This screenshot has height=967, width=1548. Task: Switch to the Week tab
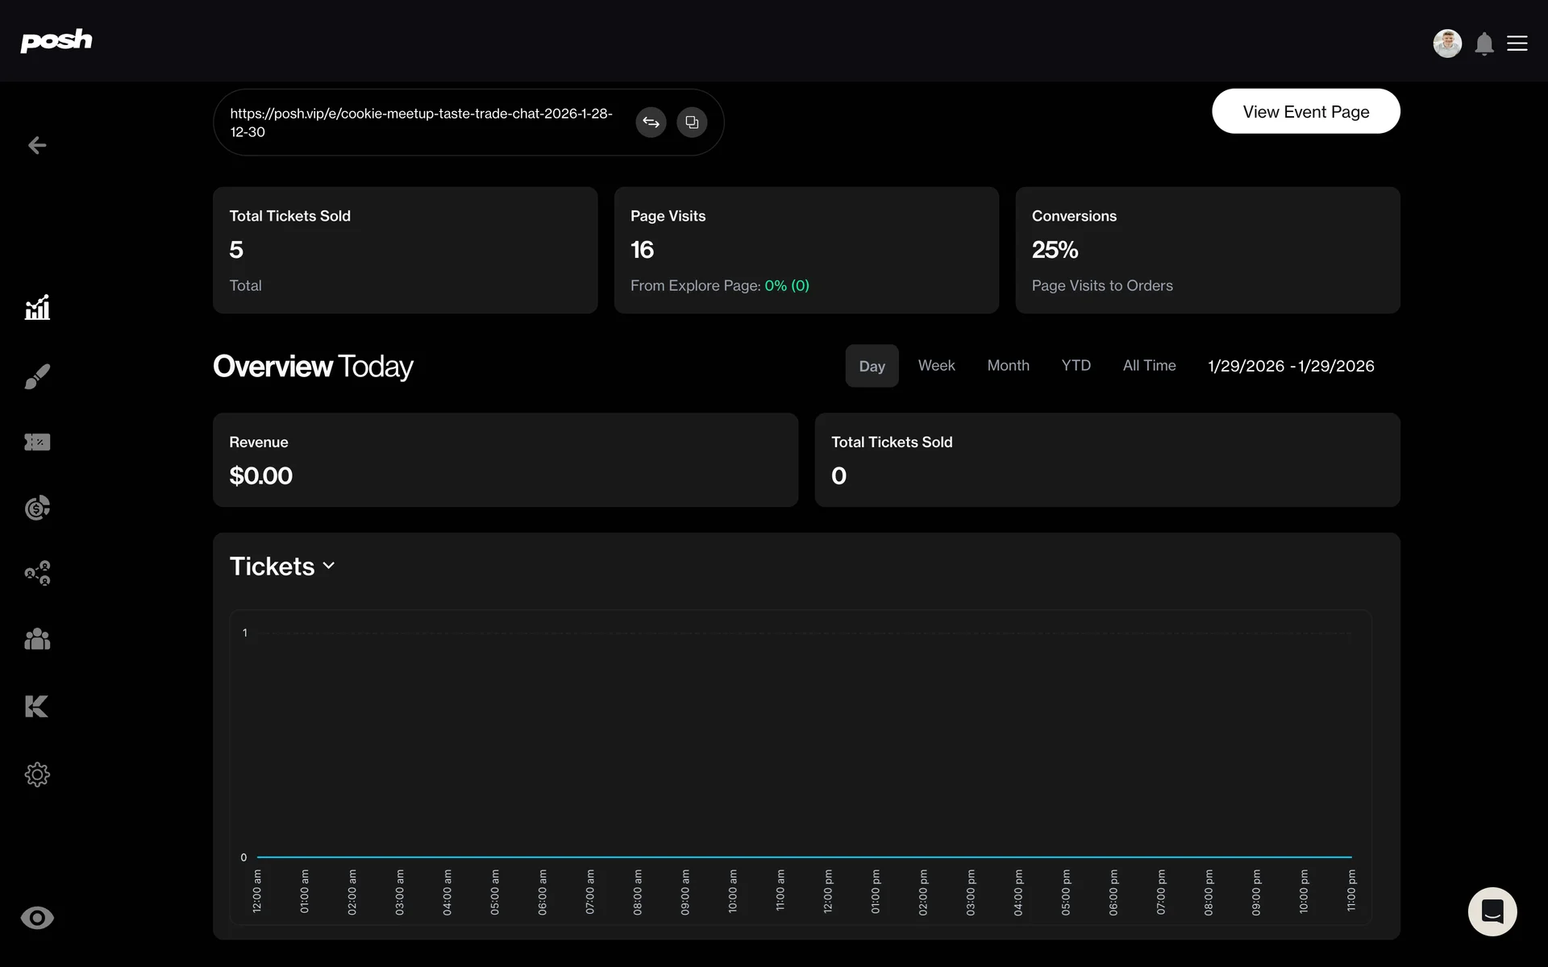click(x=936, y=366)
